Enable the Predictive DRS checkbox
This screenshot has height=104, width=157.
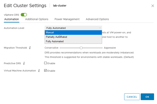(45, 63)
